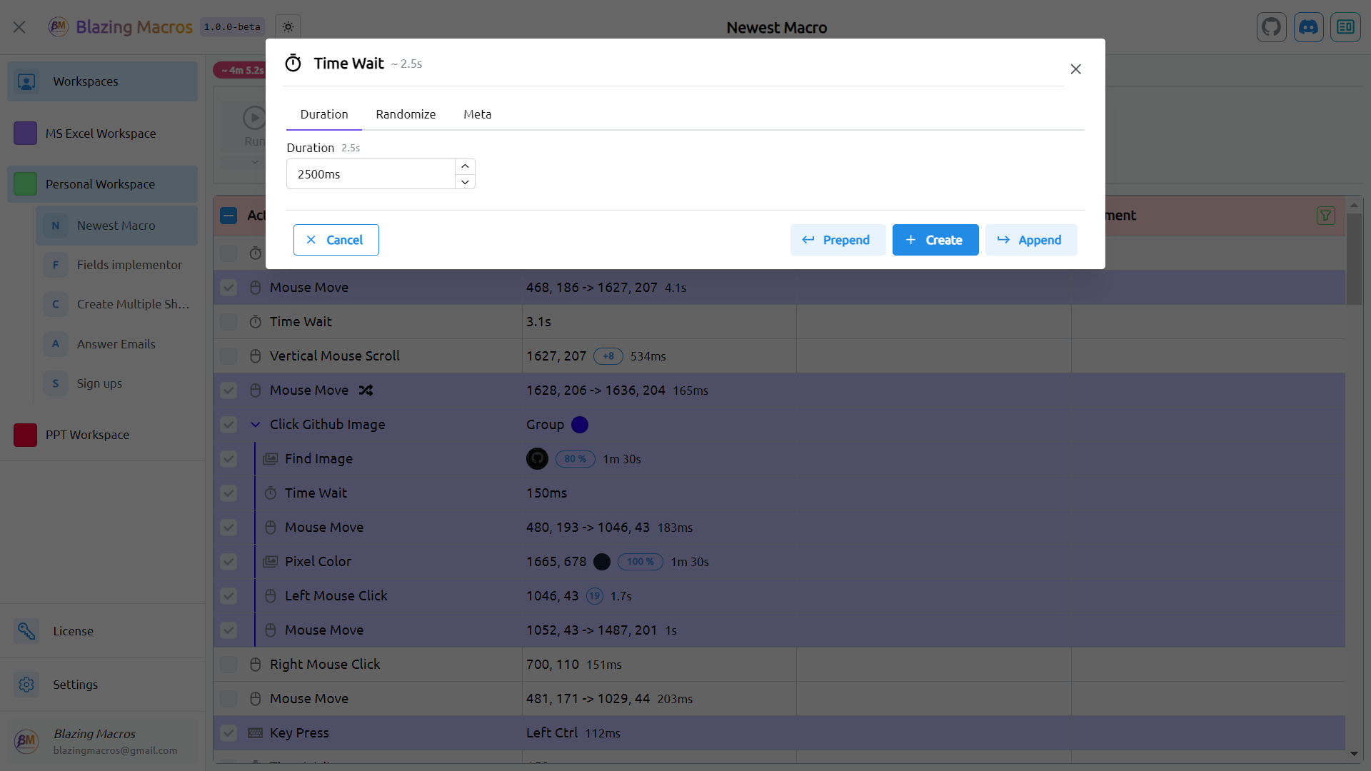Click the GitHub image thumbnail in Find Image row
This screenshot has width=1371, height=771.
click(x=537, y=459)
